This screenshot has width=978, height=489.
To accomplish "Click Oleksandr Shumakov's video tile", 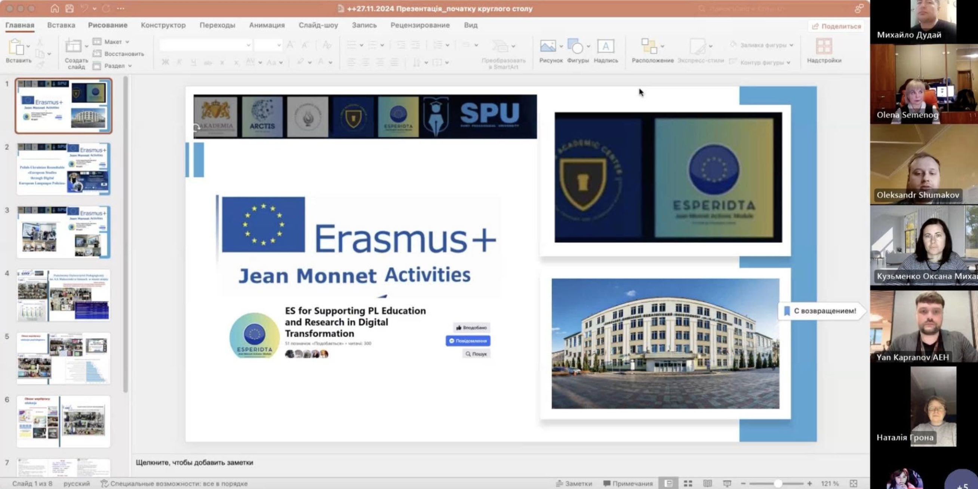I will pyautogui.click(x=924, y=165).
